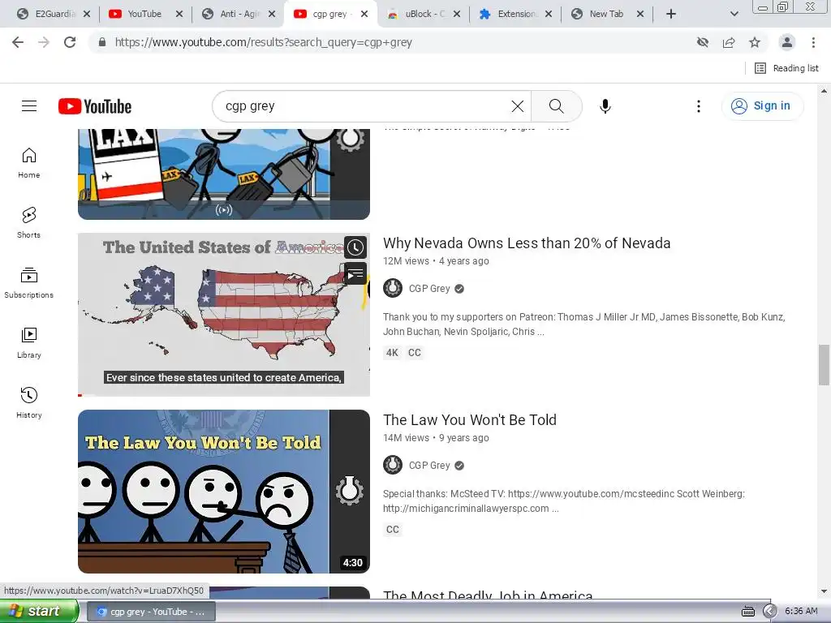Image resolution: width=831 pixels, height=623 pixels.
Task: Click '12M views • 4 years ago' text
Action: pos(436,261)
